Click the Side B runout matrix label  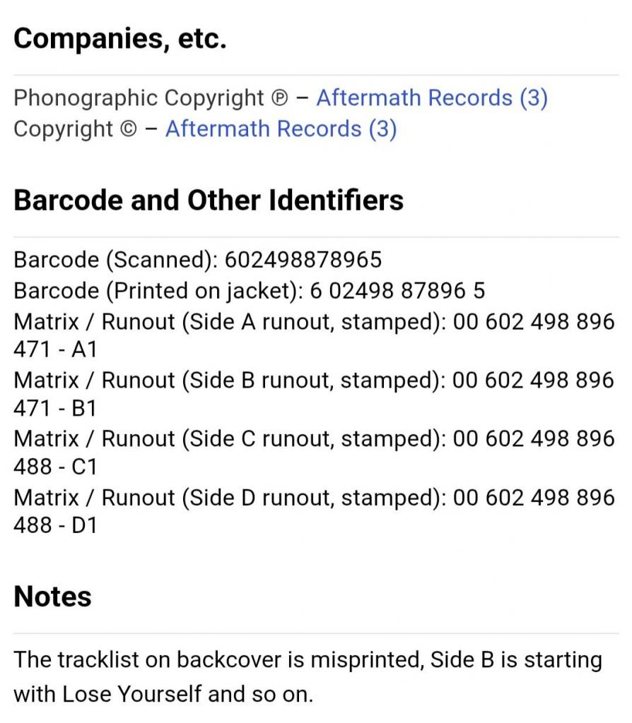pyautogui.click(x=229, y=381)
